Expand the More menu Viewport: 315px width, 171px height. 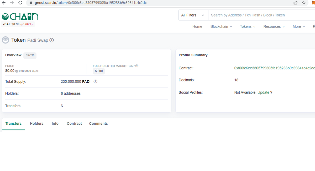(299, 26)
